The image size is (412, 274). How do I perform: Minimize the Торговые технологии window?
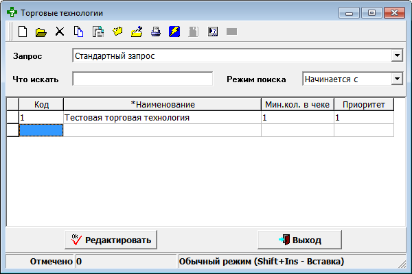[x=349, y=12]
